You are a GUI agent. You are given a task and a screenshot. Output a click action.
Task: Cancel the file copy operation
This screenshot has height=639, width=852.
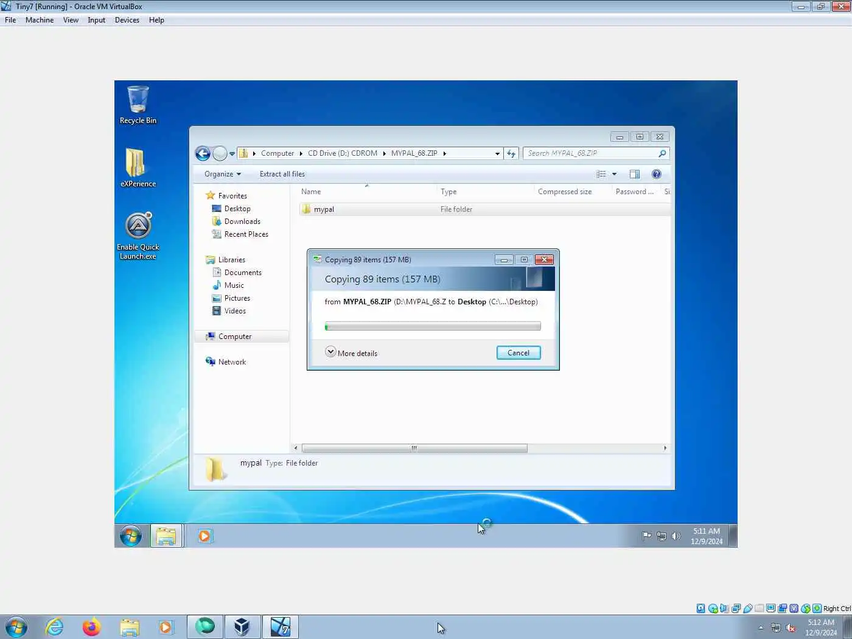[519, 353]
